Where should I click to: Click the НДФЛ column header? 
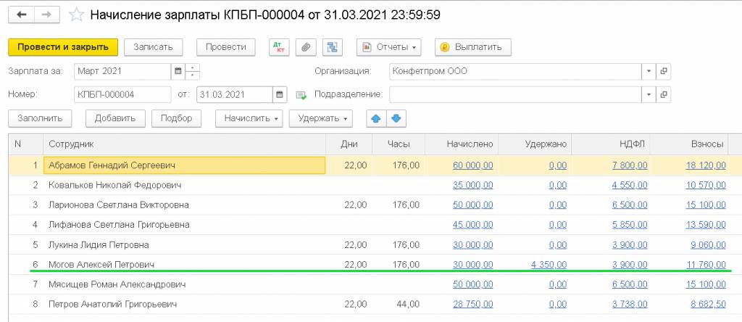[611, 144]
